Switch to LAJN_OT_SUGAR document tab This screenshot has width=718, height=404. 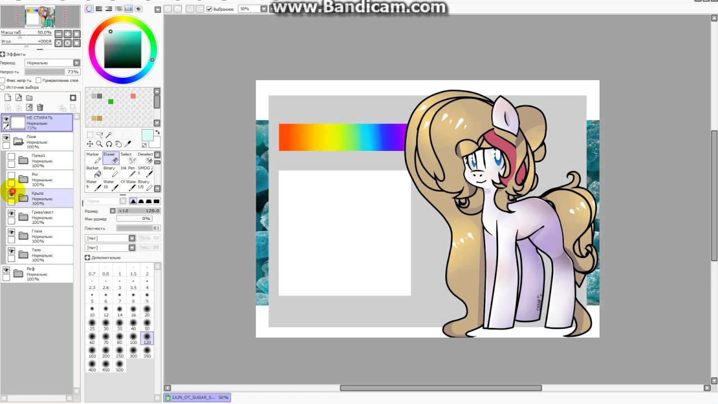197,397
